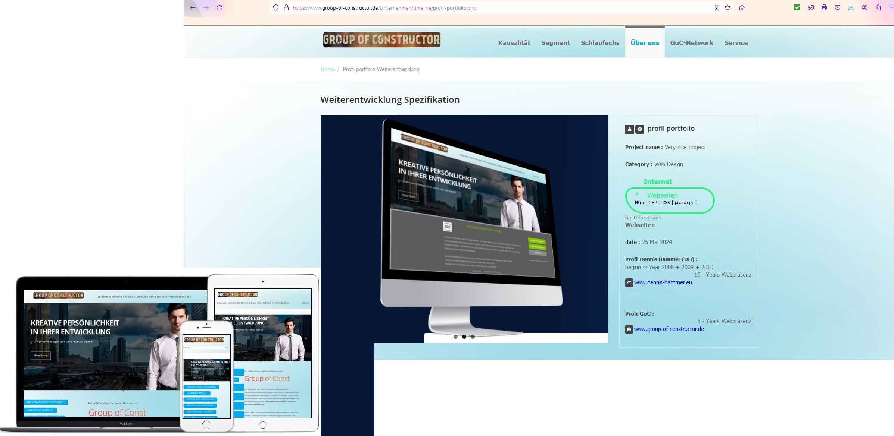Click the browser address bar URL
The image size is (894, 436).
[x=384, y=8]
